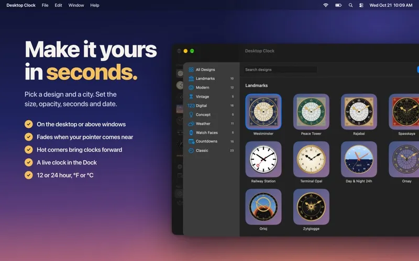Image resolution: width=419 pixels, height=261 pixels.
Task: Open the Digital category label
Action: pyautogui.click(x=201, y=106)
